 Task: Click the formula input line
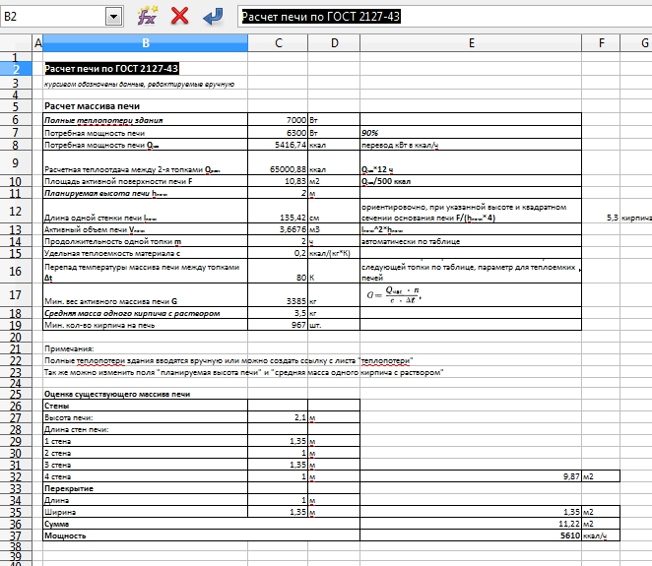(x=444, y=17)
